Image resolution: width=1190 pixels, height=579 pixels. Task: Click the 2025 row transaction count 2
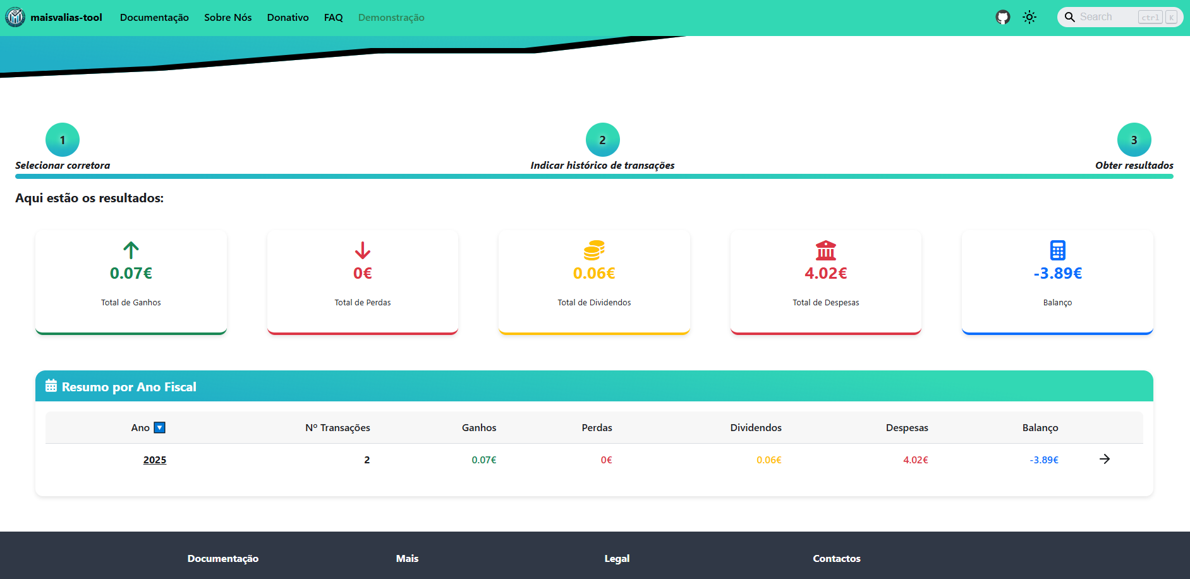367,460
